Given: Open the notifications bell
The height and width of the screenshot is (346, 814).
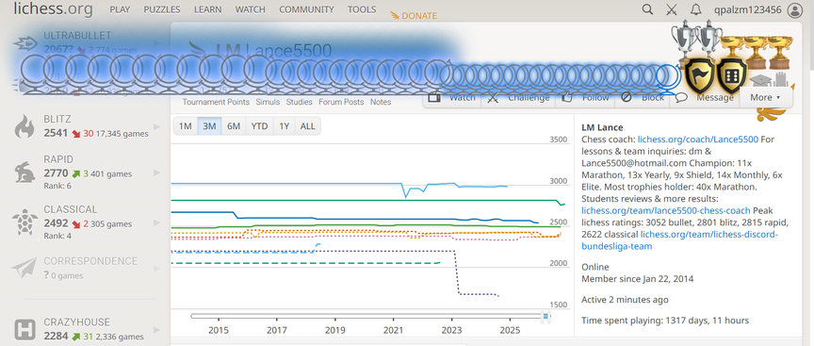Looking at the screenshot, I should tap(695, 9).
